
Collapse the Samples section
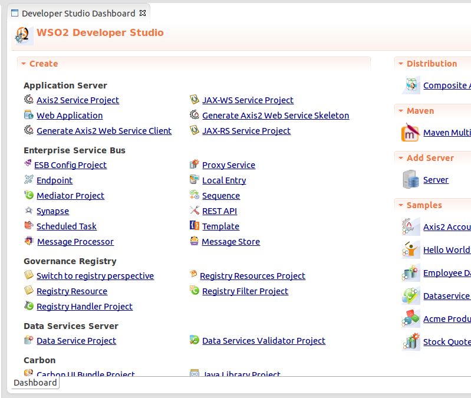(x=401, y=205)
